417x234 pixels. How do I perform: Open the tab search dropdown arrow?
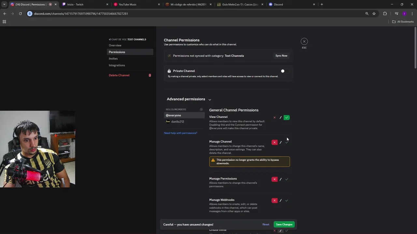pyautogui.click(x=4, y=4)
